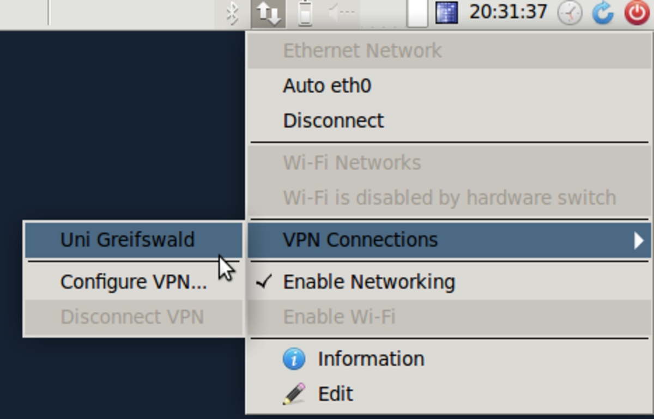Click the network manager tray icon
654x419 pixels.
tap(268, 14)
